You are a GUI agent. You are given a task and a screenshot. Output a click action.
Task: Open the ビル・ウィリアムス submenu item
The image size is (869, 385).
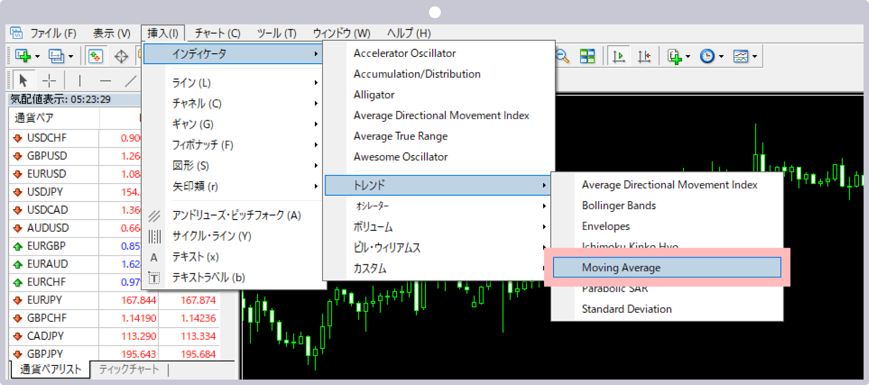coord(437,248)
